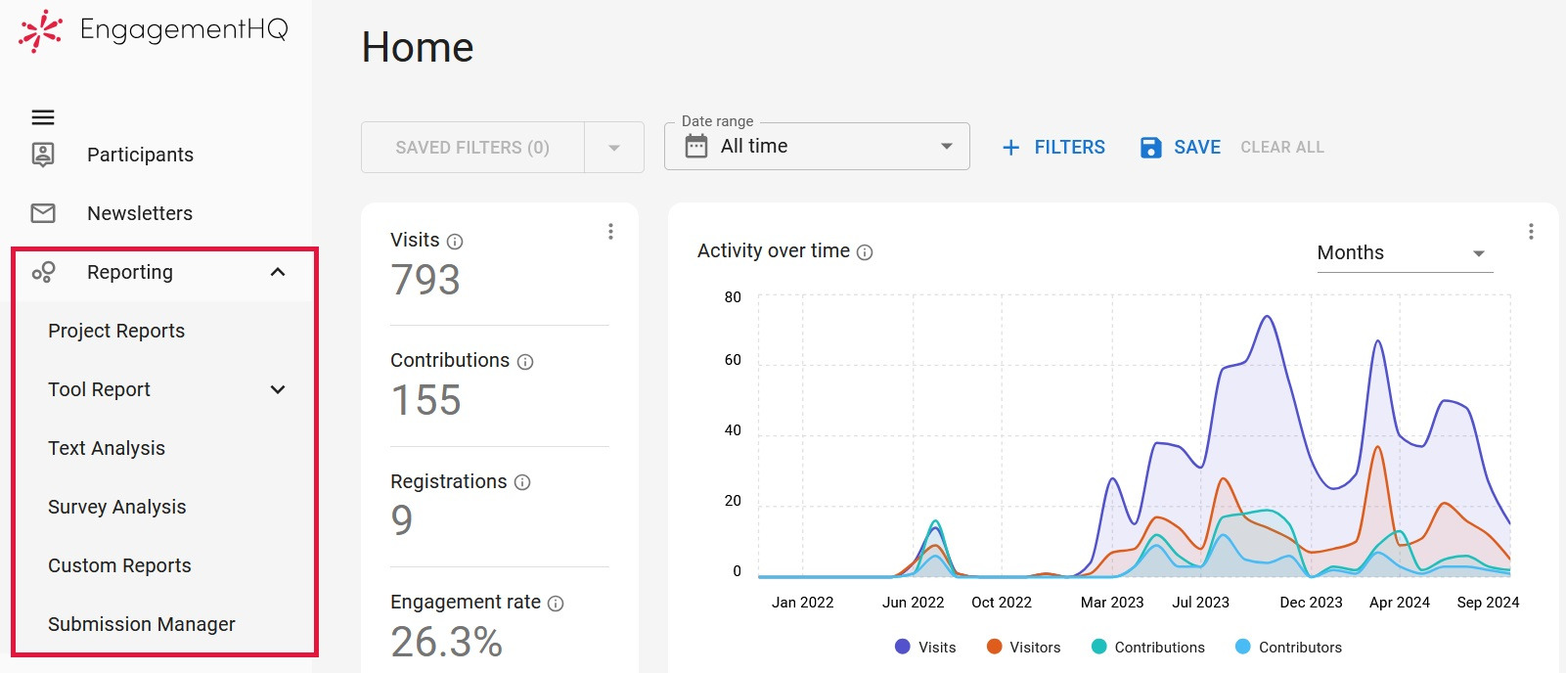The width and height of the screenshot is (1566, 673).
Task: Open the Months interval dropdown
Action: click(x=1405, y=253)
